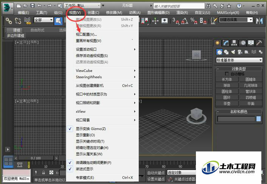Screen dimensions: 267x184
Task: Toggle the 自动关键点 auto key button
Action: click(156, 173)
